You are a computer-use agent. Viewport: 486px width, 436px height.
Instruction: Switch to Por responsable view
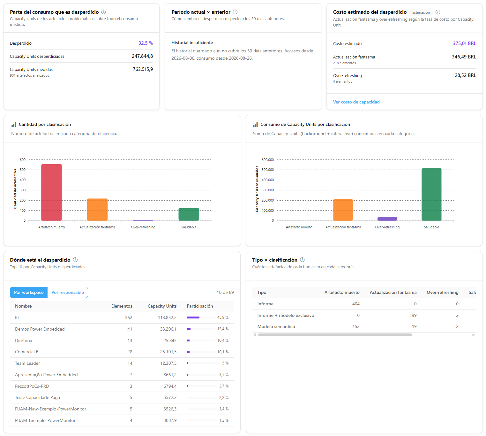click(x=68, y=292)
